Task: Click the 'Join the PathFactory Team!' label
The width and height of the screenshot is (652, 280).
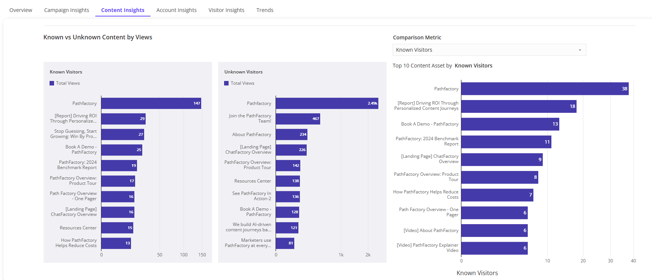Action: click(x=250, y=118)
